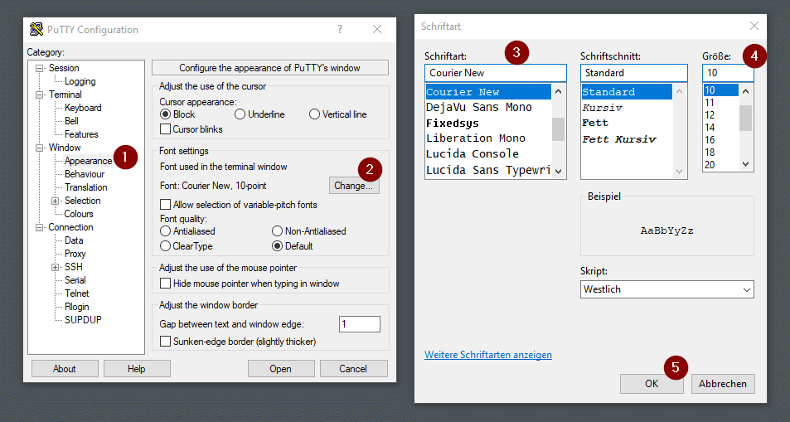This screenshot has width=790, height=422.
Task: Select font size 14 in the list
Action: [x=710, y=128]
